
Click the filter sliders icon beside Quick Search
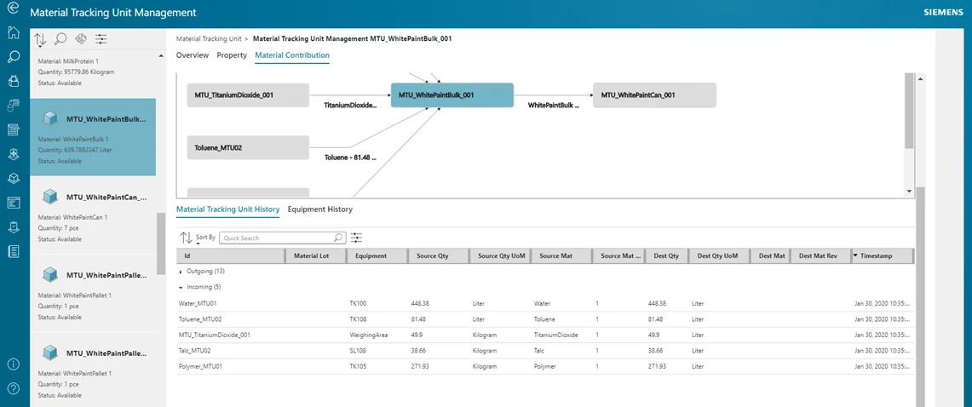356,238
